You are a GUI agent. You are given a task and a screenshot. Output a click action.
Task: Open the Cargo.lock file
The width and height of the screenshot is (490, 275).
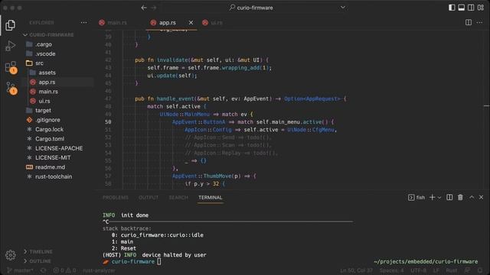[x=49, y=129]
